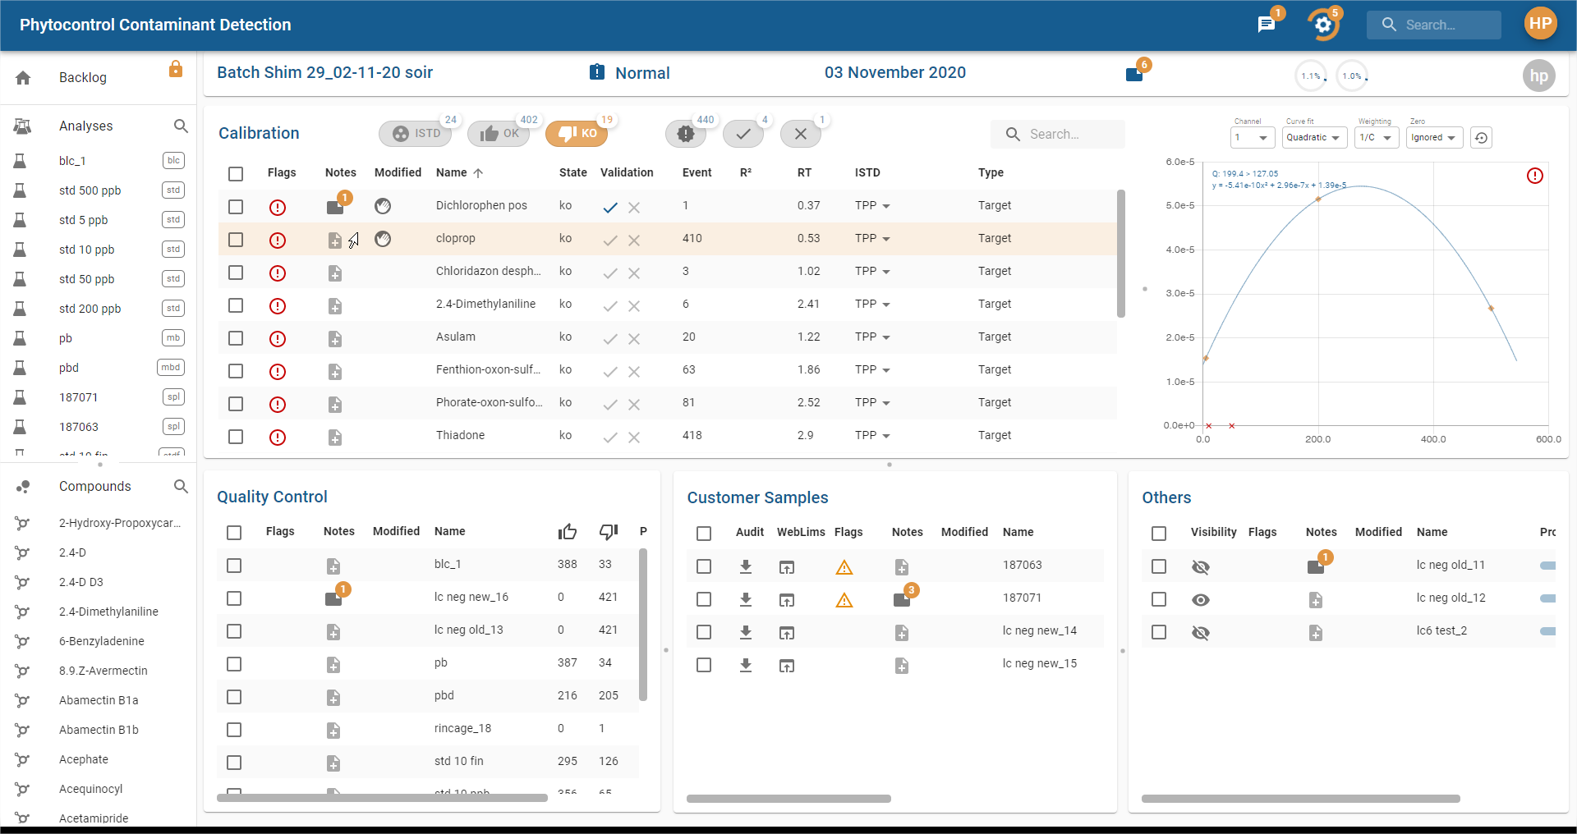The width and height of the screenshot is (1577, 834).
Task: Open the note on lc neg new_16
Action: [x=333, y=598]
